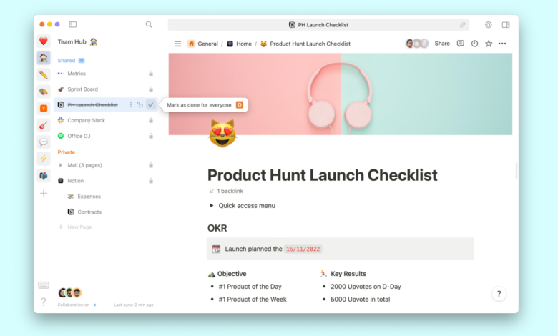The height and width of the screenshot is (336, 558).
Task: Click the Last sync status text
Action: tap(134, 305)
